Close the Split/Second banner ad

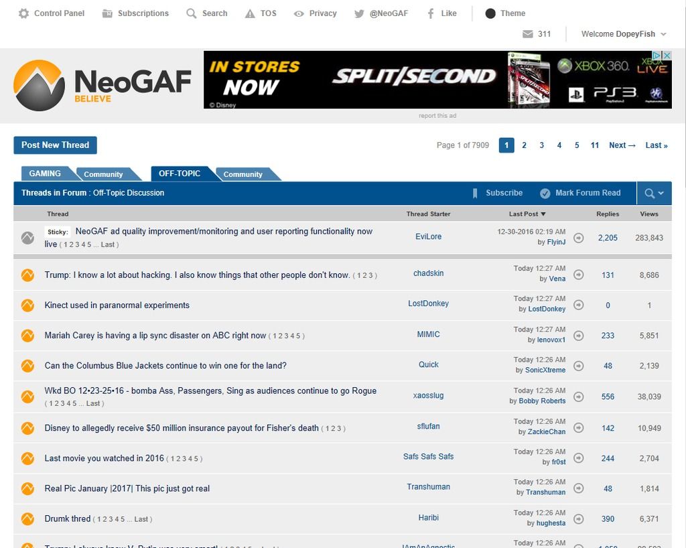tap(667, 56)
